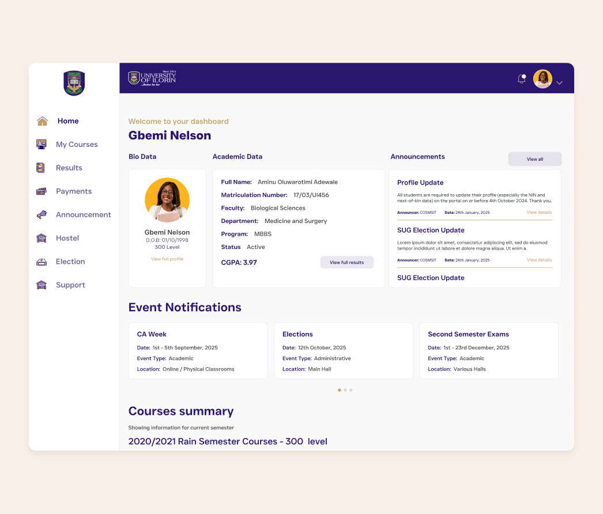Open Payments using its card icon
This screenshot has height=514, width=603.
[x=41, y=191]
